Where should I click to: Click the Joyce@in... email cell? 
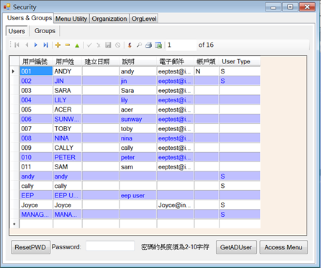(x=176, y=205)
